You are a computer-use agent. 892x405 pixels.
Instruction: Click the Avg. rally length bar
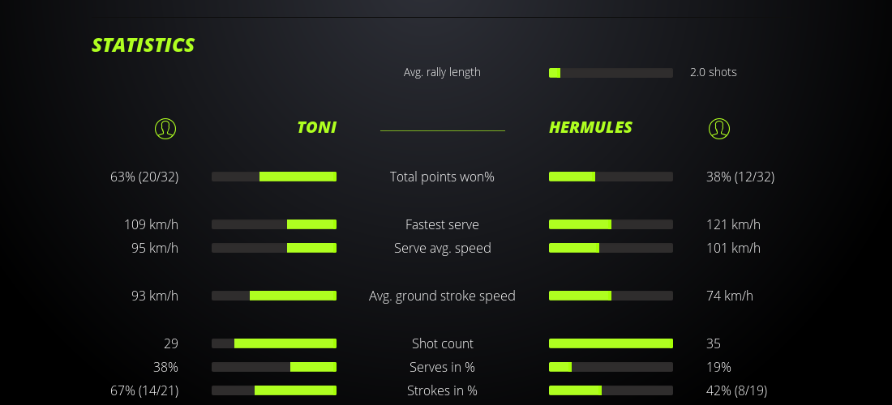611,73
